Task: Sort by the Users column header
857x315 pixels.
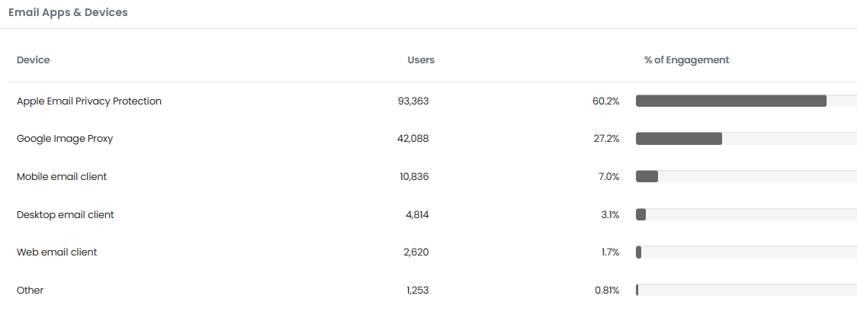Action: [421, 60]
